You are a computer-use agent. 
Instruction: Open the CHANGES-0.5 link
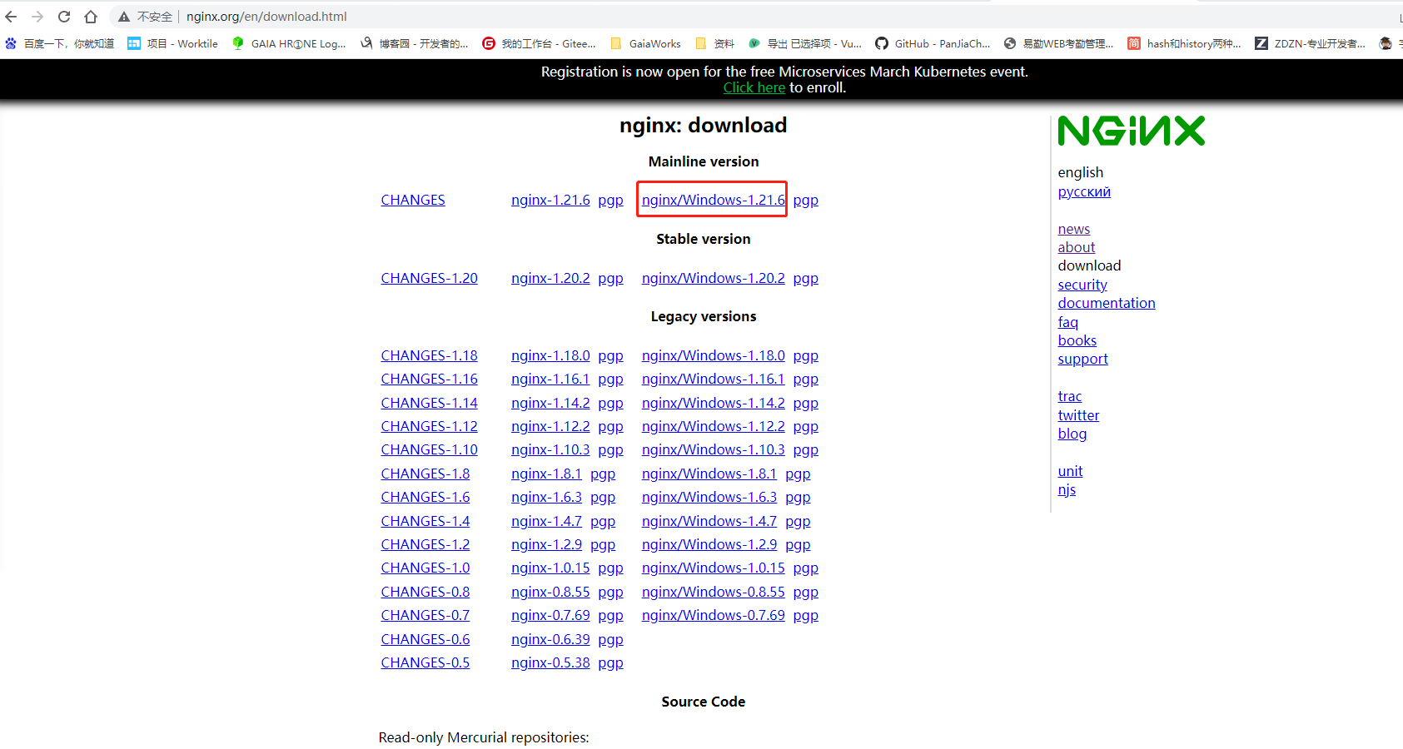(425, 662)
